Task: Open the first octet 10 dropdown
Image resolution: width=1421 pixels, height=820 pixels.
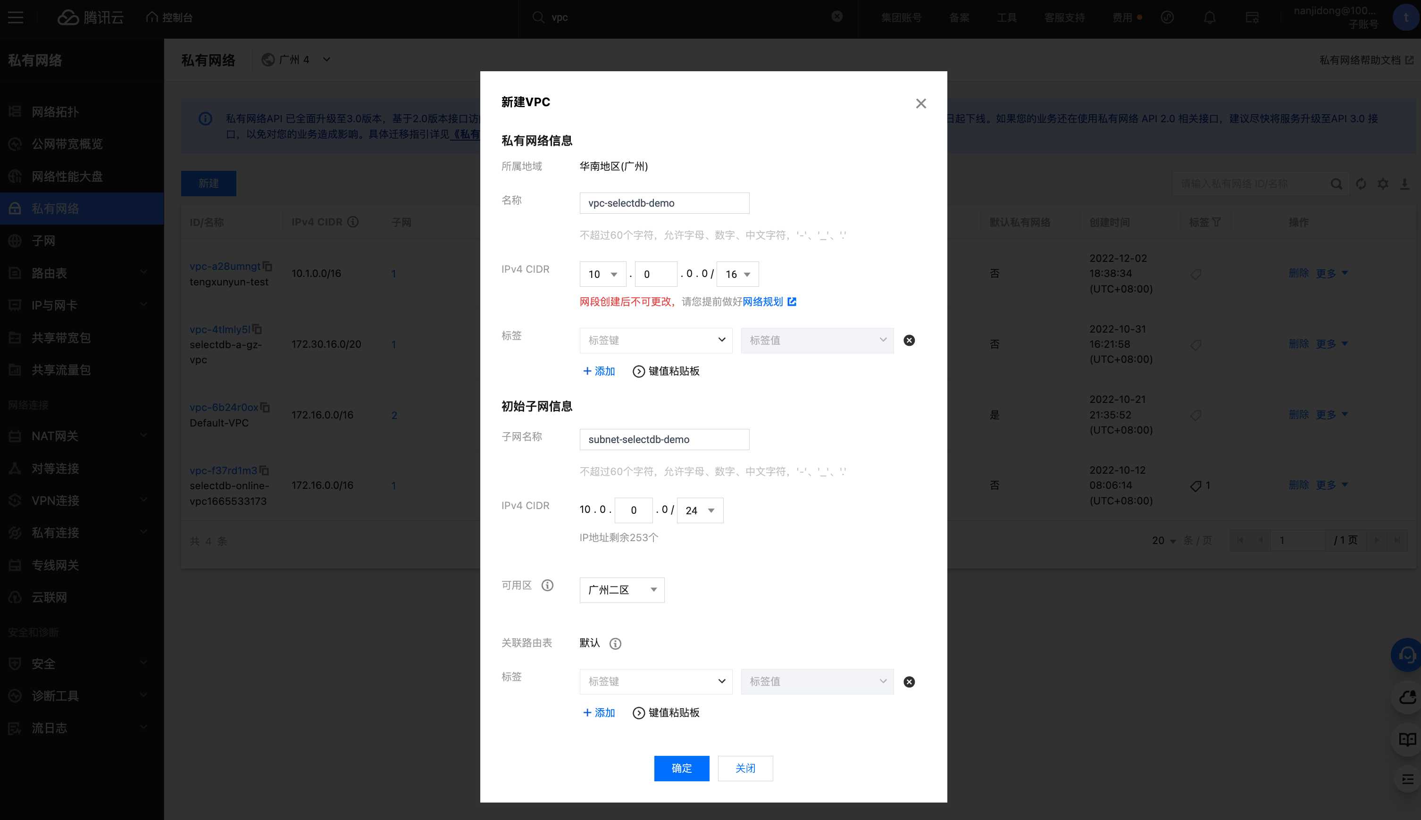Action: click(x=603, y=274)
